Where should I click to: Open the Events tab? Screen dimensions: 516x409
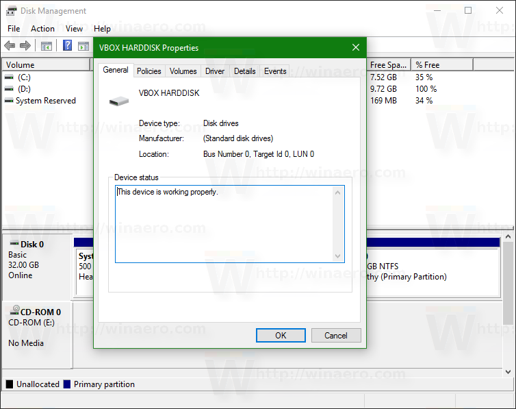pyautogui.click(x=275, y=71)
